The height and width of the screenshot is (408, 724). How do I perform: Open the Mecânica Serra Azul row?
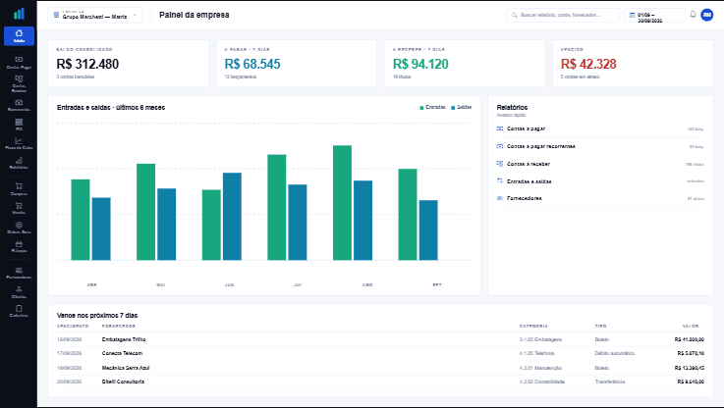(x=380, y=368)
